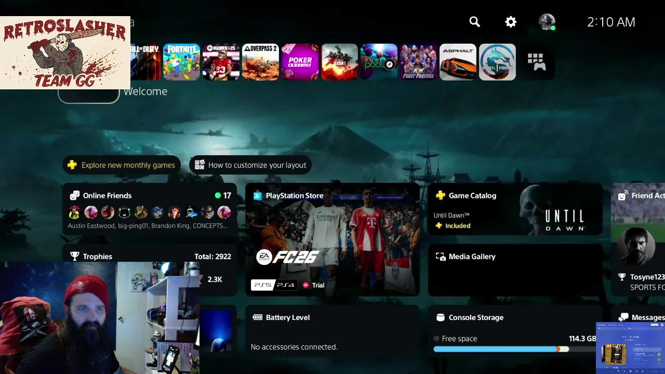Open the Game Library grid icon
The height and width of the screenshot is (374, 665).
point(537,62)
